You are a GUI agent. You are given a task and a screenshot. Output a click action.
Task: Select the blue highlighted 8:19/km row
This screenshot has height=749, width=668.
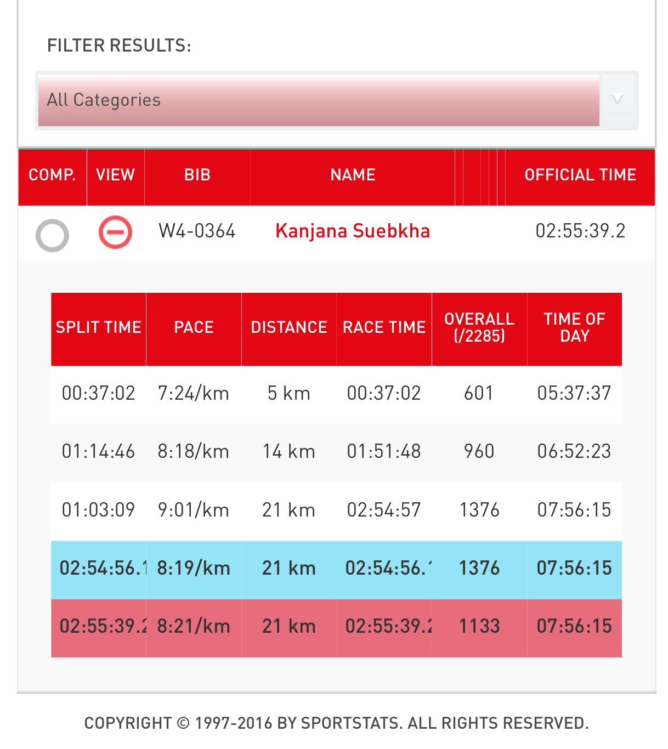point(336,569)
